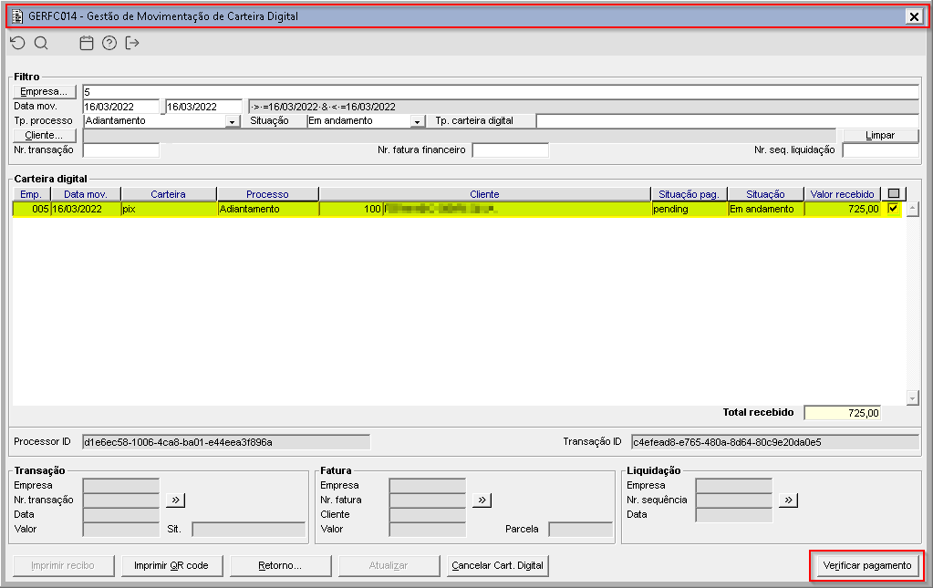
Task: Close the GERFC014 window
Action: [x=914, y=16]
